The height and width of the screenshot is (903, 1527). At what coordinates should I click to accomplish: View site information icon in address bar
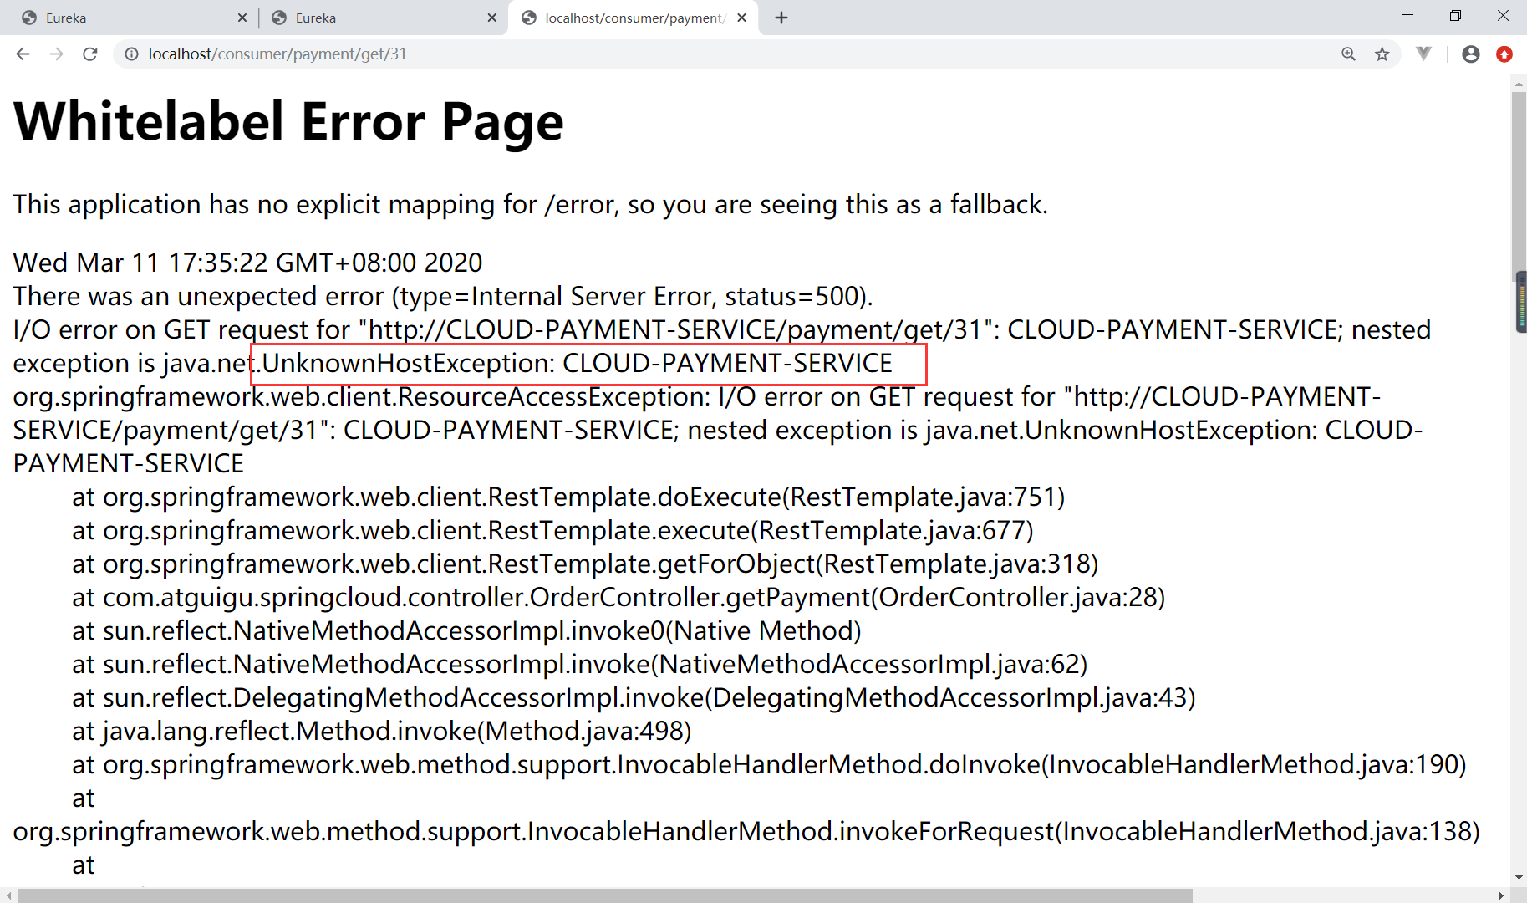tap(131, 54)
